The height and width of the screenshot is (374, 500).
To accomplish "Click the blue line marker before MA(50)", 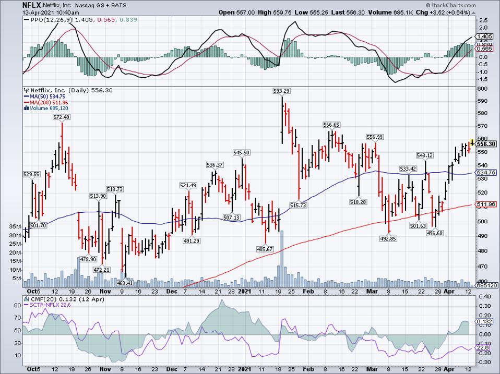I will 27,96.
